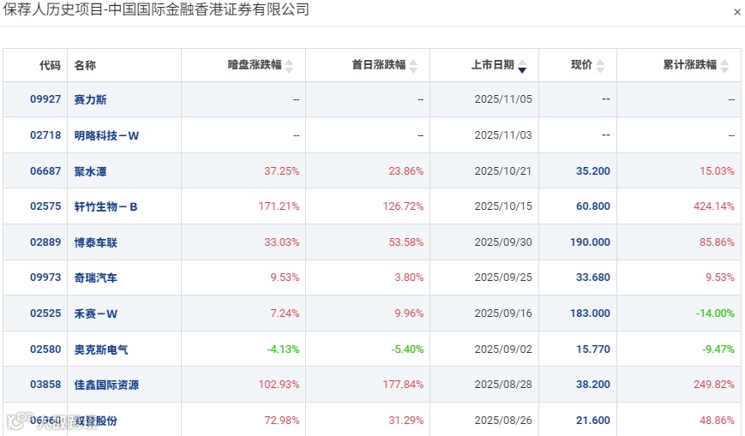Open 轩竹生物-B stock link
Image resolution: width=745 pixels, height=436 pixels.
coord(105,207)
